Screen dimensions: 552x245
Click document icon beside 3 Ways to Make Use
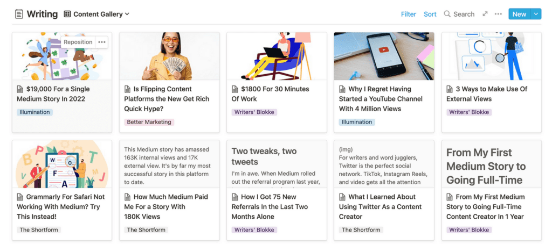pyautogui.click(x=450, y=89)
